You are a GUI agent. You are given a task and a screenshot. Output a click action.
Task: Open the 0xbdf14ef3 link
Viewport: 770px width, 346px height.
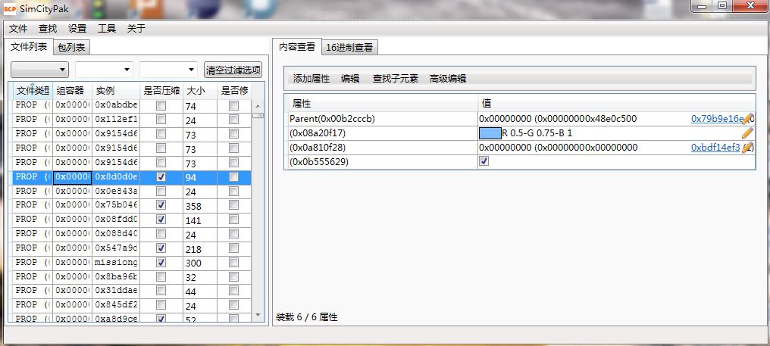(x=715, y=147)
